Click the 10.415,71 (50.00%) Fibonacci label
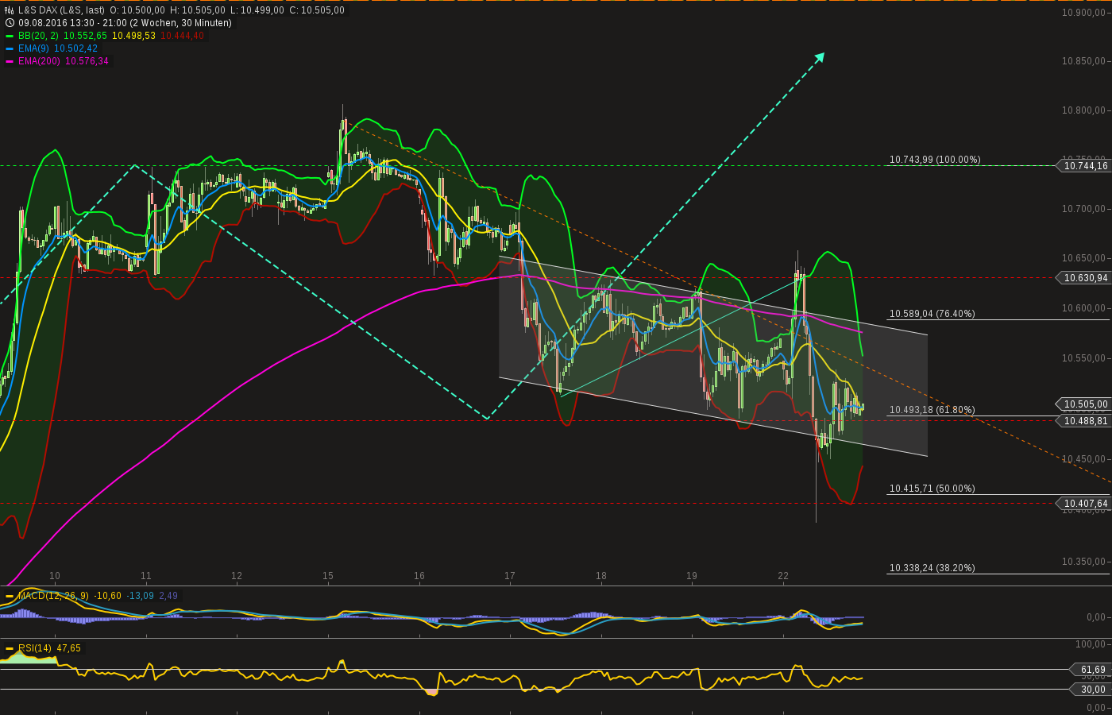This screenshot has width=1112, height=715. pos(932,489)
